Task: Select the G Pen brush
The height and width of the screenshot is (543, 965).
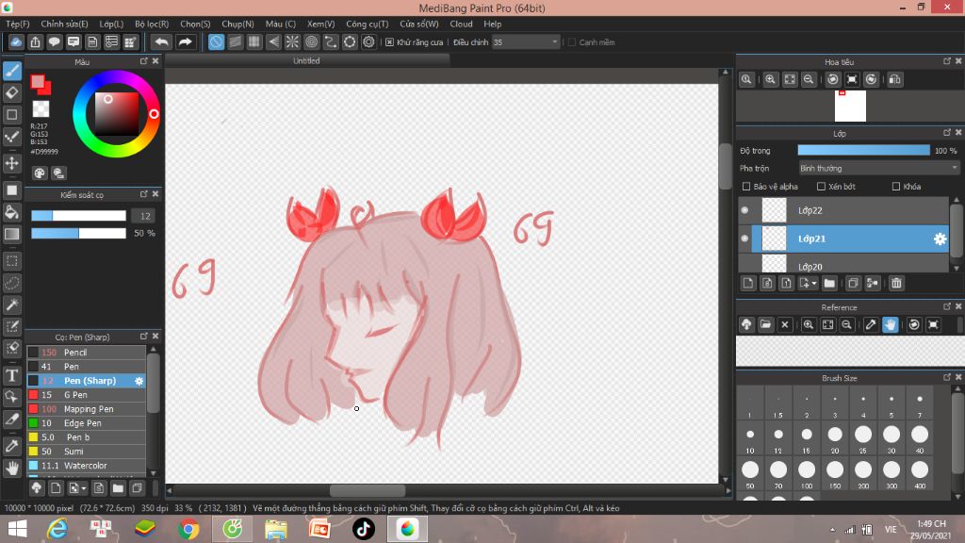Action: (x=86, y=395)
